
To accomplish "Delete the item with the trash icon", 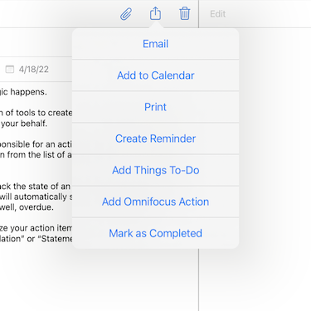I will [185, 13].
